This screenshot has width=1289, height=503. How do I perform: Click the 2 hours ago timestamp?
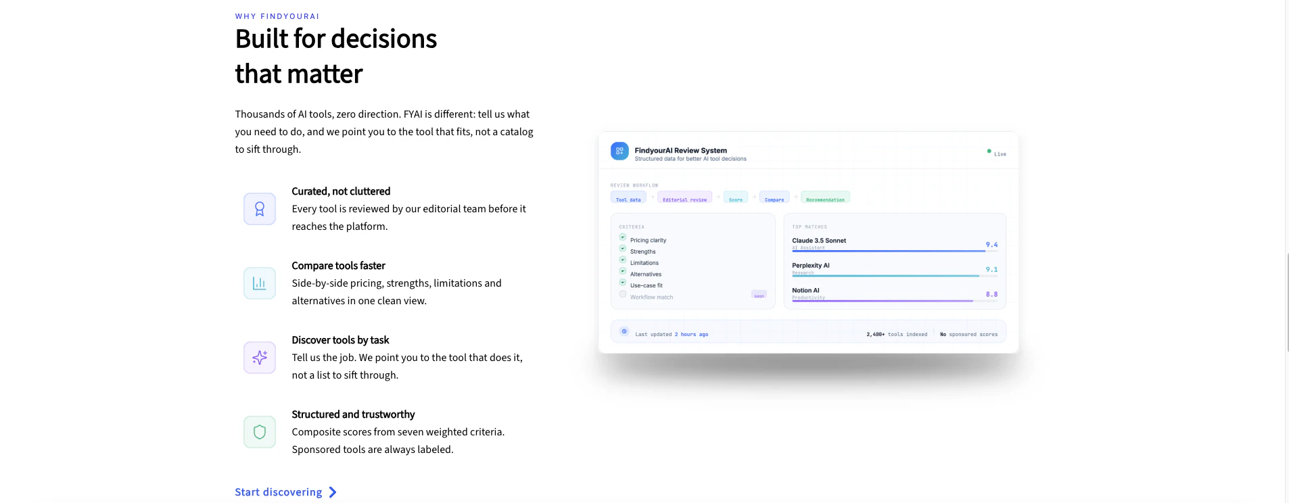[691, 334]
